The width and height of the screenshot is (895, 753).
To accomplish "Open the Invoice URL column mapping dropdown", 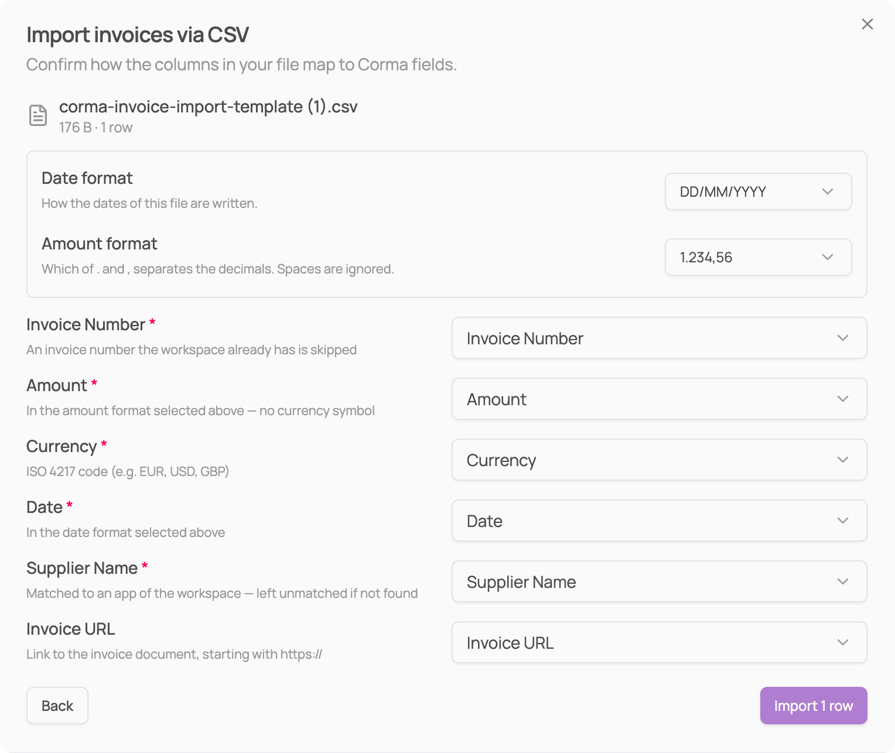I will pyautogui.click(x=659, y=643).
